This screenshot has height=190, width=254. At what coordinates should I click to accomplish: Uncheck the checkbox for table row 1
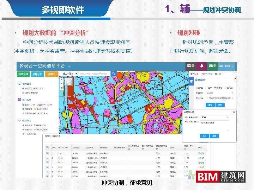tap(47, 153)
